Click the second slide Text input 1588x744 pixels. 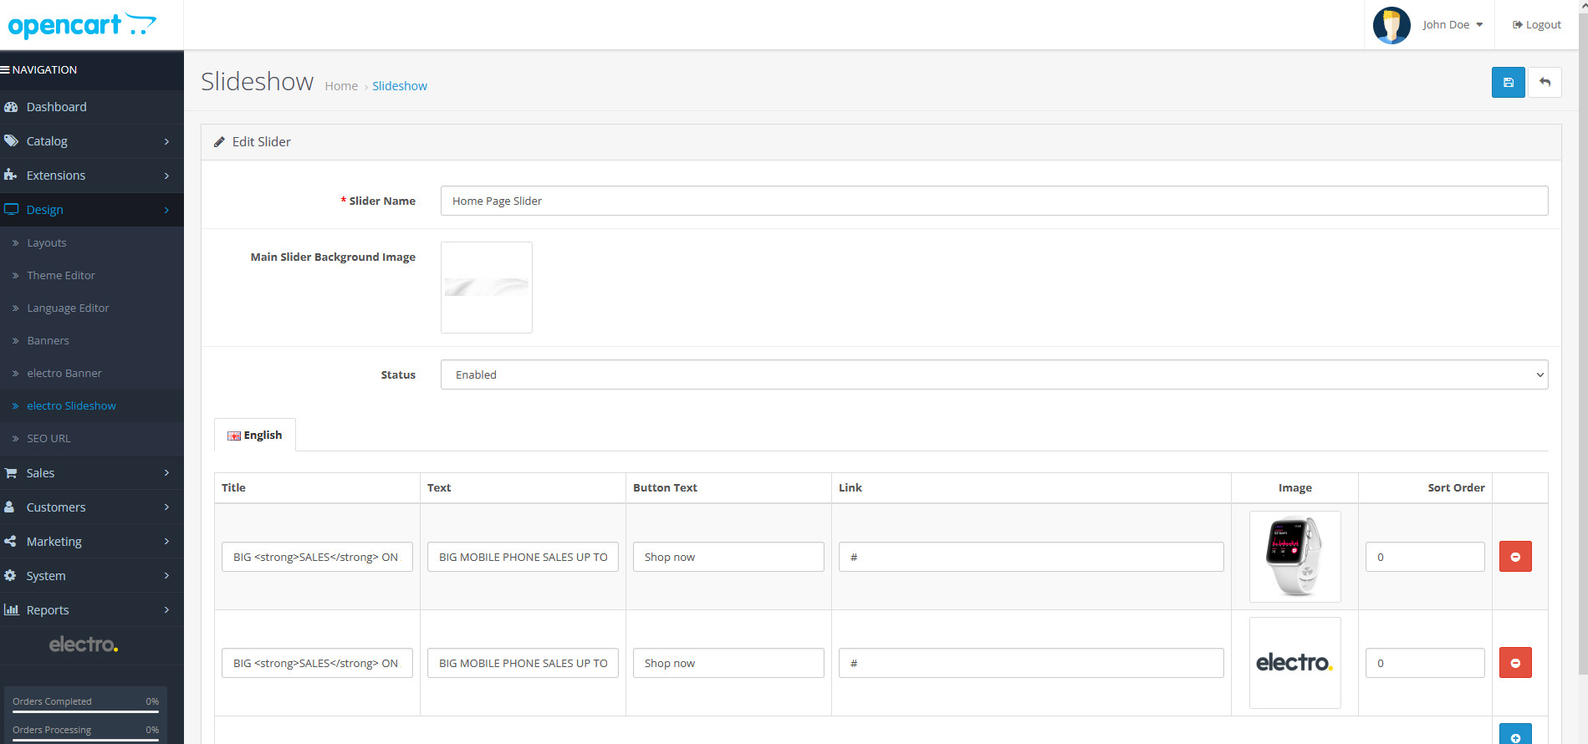click(523, 663)
